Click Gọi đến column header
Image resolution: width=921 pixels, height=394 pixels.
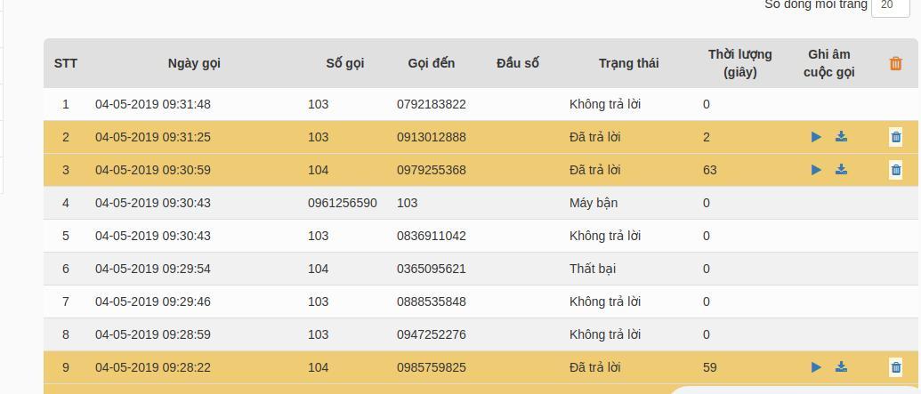pyautogui.click(x=431, y=63)
